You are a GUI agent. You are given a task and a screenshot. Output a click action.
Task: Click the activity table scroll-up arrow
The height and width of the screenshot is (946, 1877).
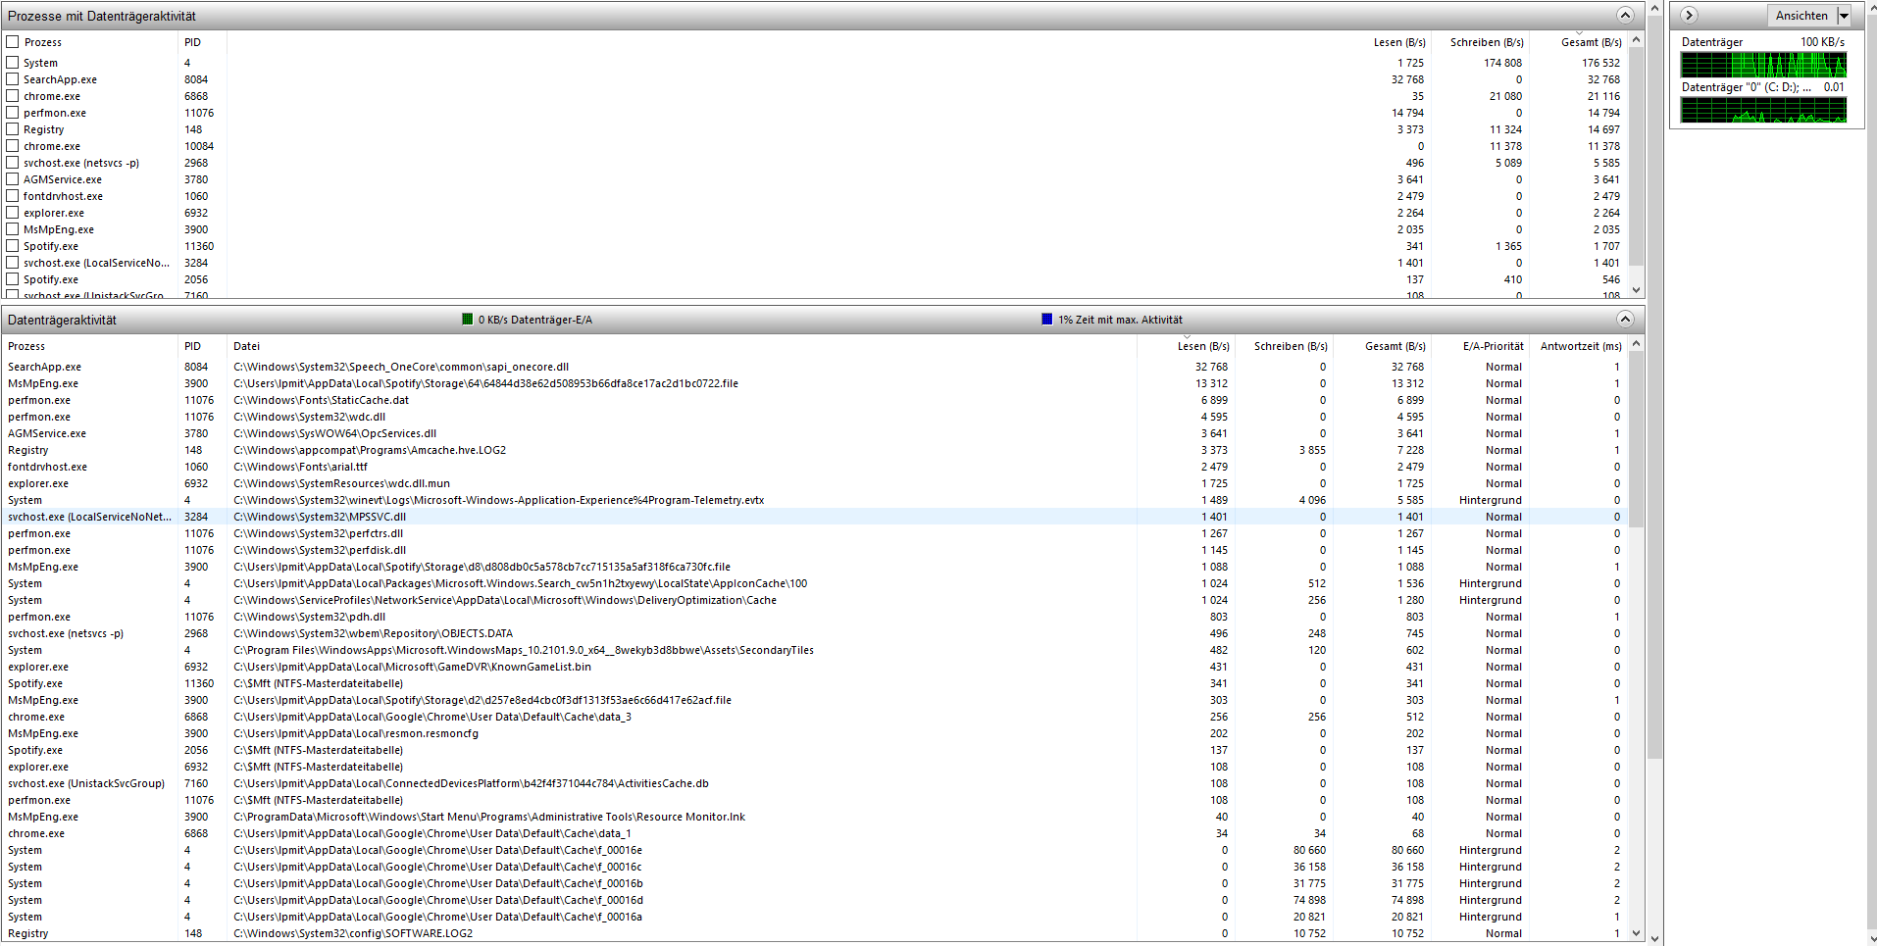pyautogui.click(x=1636, y=345)
